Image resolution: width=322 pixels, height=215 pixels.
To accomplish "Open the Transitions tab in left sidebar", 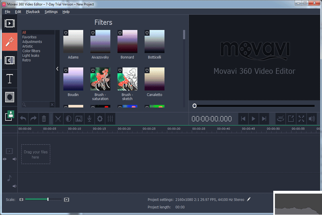I will coord(10,61).
